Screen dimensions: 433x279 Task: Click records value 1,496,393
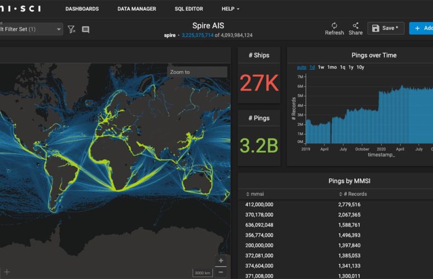[x=349, y=235]
